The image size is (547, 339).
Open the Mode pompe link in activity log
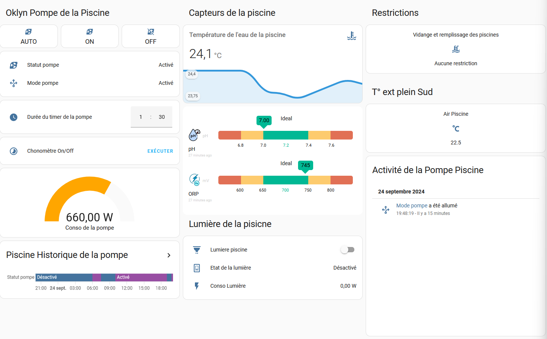pos(412,206)
